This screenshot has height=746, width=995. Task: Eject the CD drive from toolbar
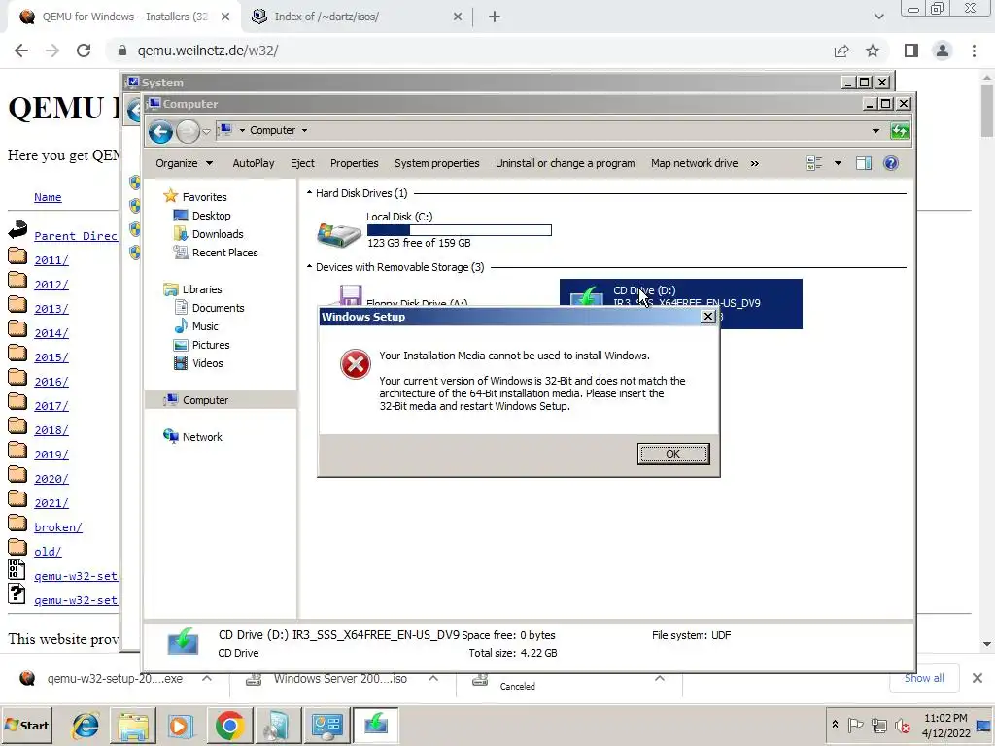(302, 163)
